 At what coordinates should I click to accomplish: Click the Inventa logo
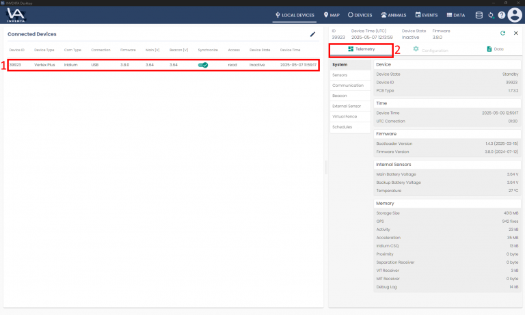(x=16, y=15)
